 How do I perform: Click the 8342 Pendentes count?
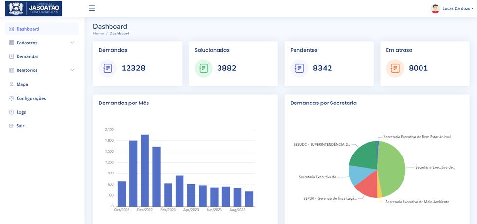pyautogui.click(x=322, y=69)
